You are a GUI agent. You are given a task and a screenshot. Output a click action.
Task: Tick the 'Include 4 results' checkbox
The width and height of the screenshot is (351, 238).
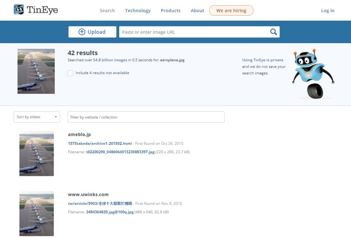(70, 73)
